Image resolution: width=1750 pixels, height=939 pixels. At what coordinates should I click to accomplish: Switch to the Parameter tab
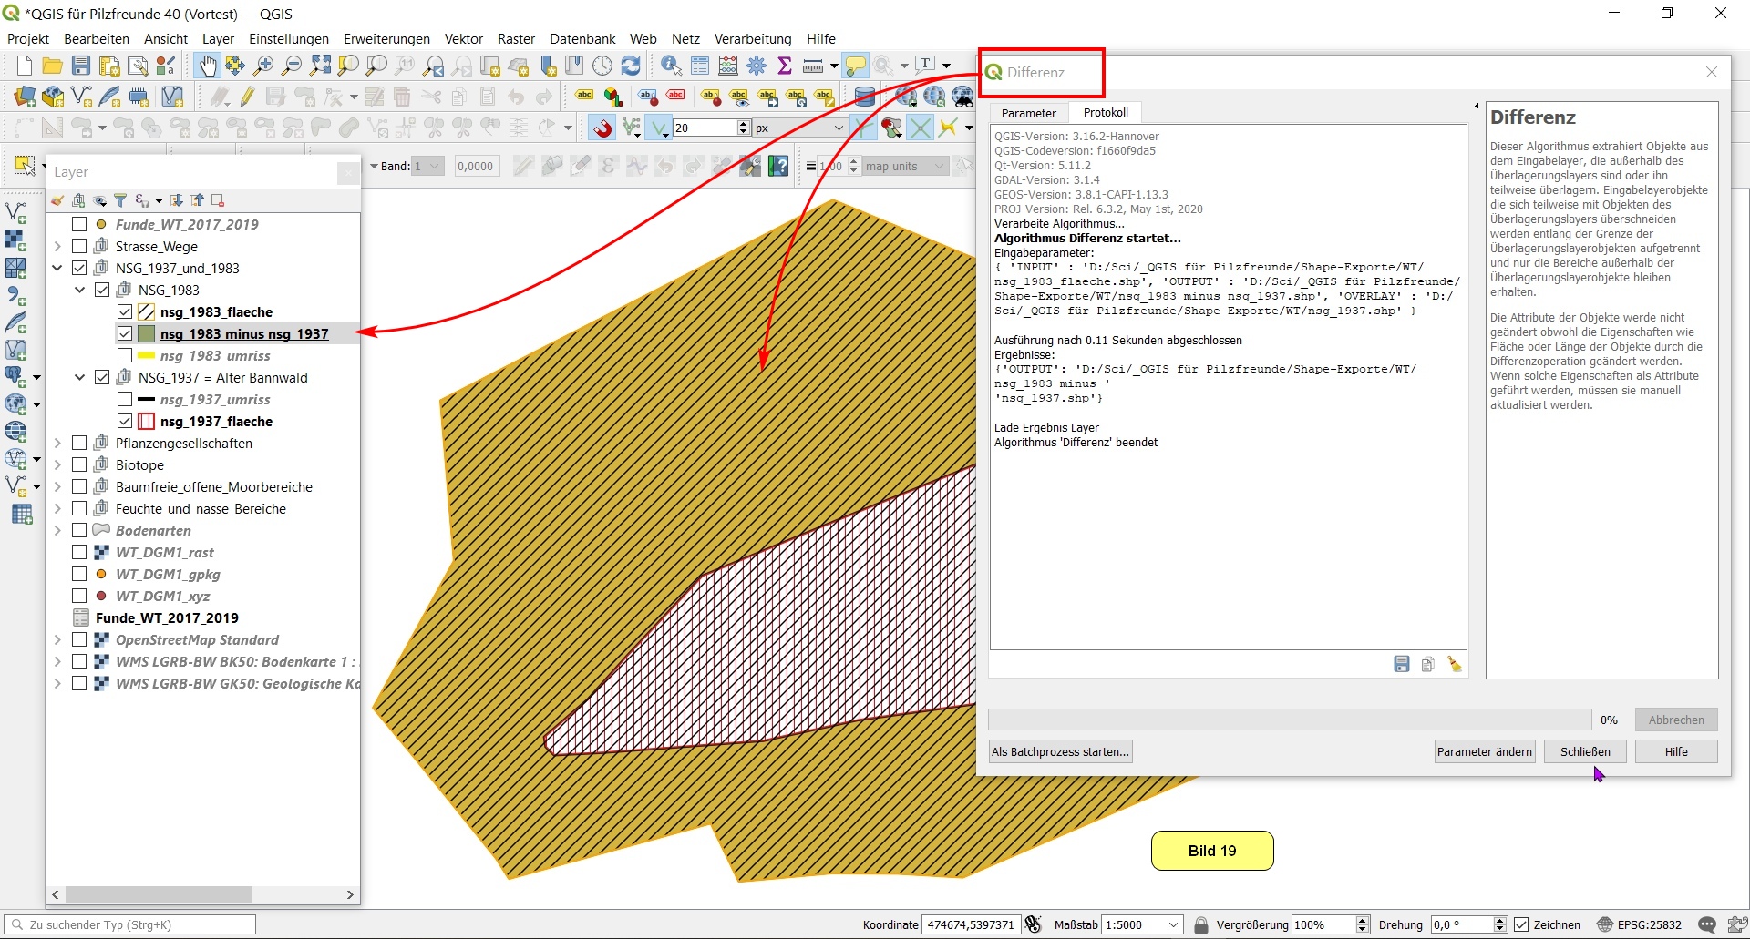click(1028, 114)
